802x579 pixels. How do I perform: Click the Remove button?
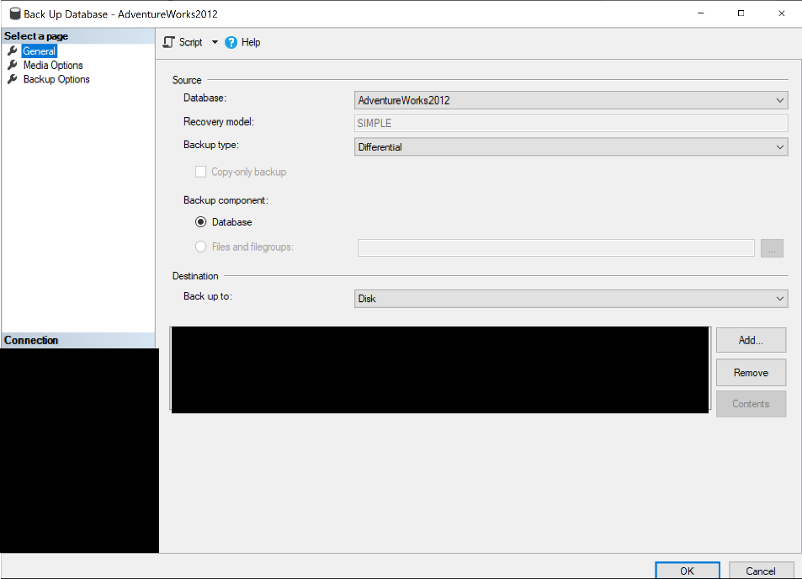point(751,373)
